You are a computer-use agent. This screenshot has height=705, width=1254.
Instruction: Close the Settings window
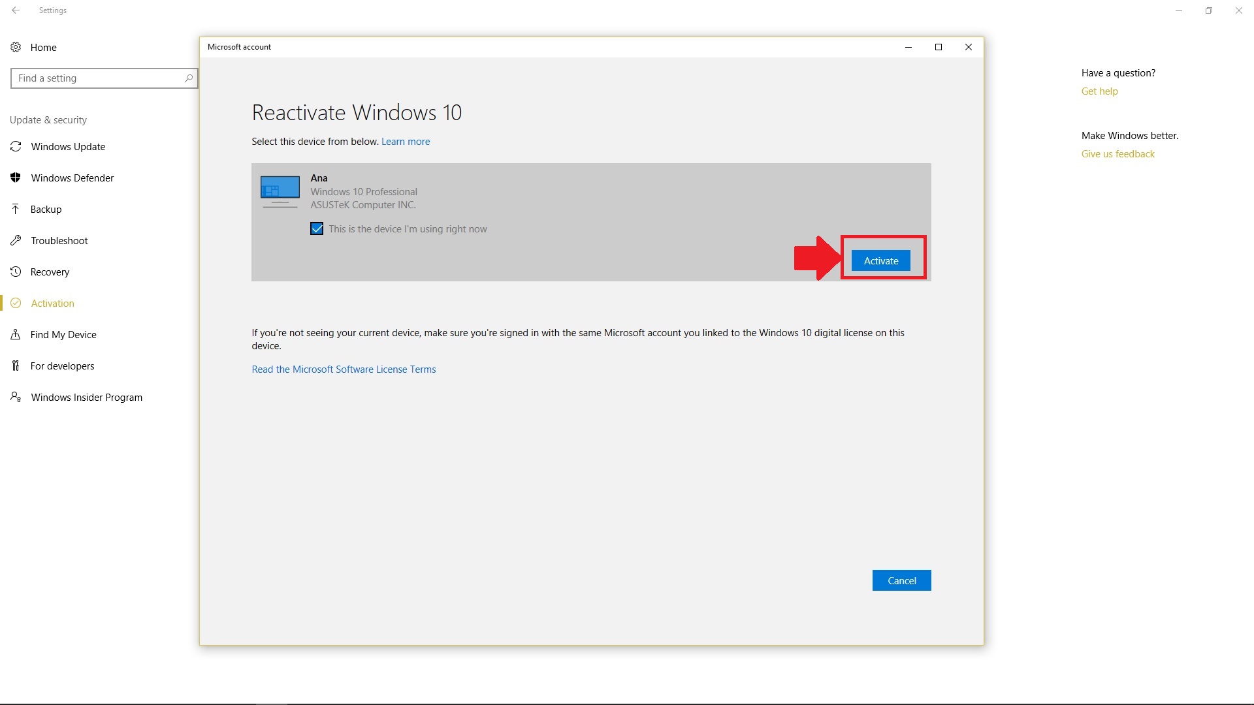tap(1239, 10)
